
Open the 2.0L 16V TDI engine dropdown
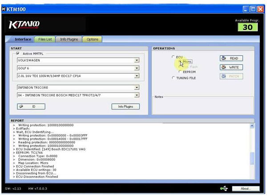[137, 75]
